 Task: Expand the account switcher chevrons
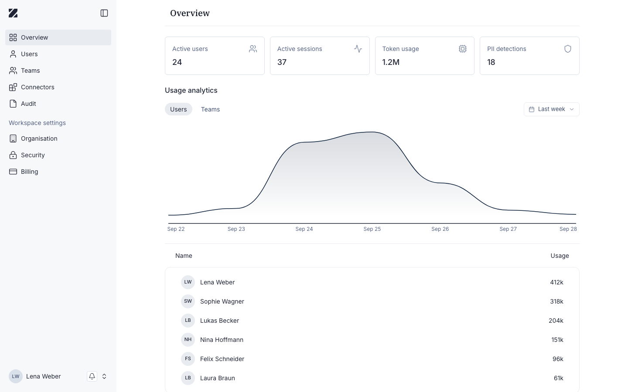click(104, 376)
